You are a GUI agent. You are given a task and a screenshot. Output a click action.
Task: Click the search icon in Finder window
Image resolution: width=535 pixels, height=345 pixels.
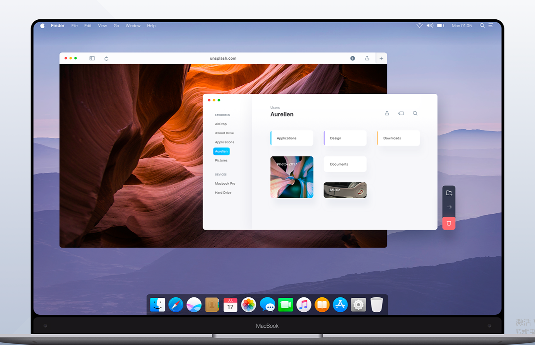coord(415,113)
